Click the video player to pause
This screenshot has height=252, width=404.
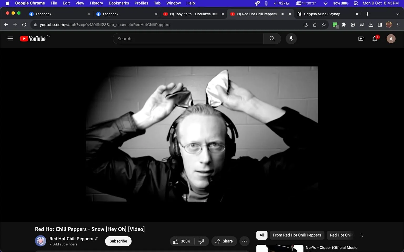click(x=202, y=134)
